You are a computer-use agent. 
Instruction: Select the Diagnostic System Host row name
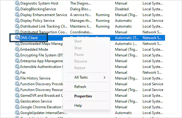pos(39,3)
